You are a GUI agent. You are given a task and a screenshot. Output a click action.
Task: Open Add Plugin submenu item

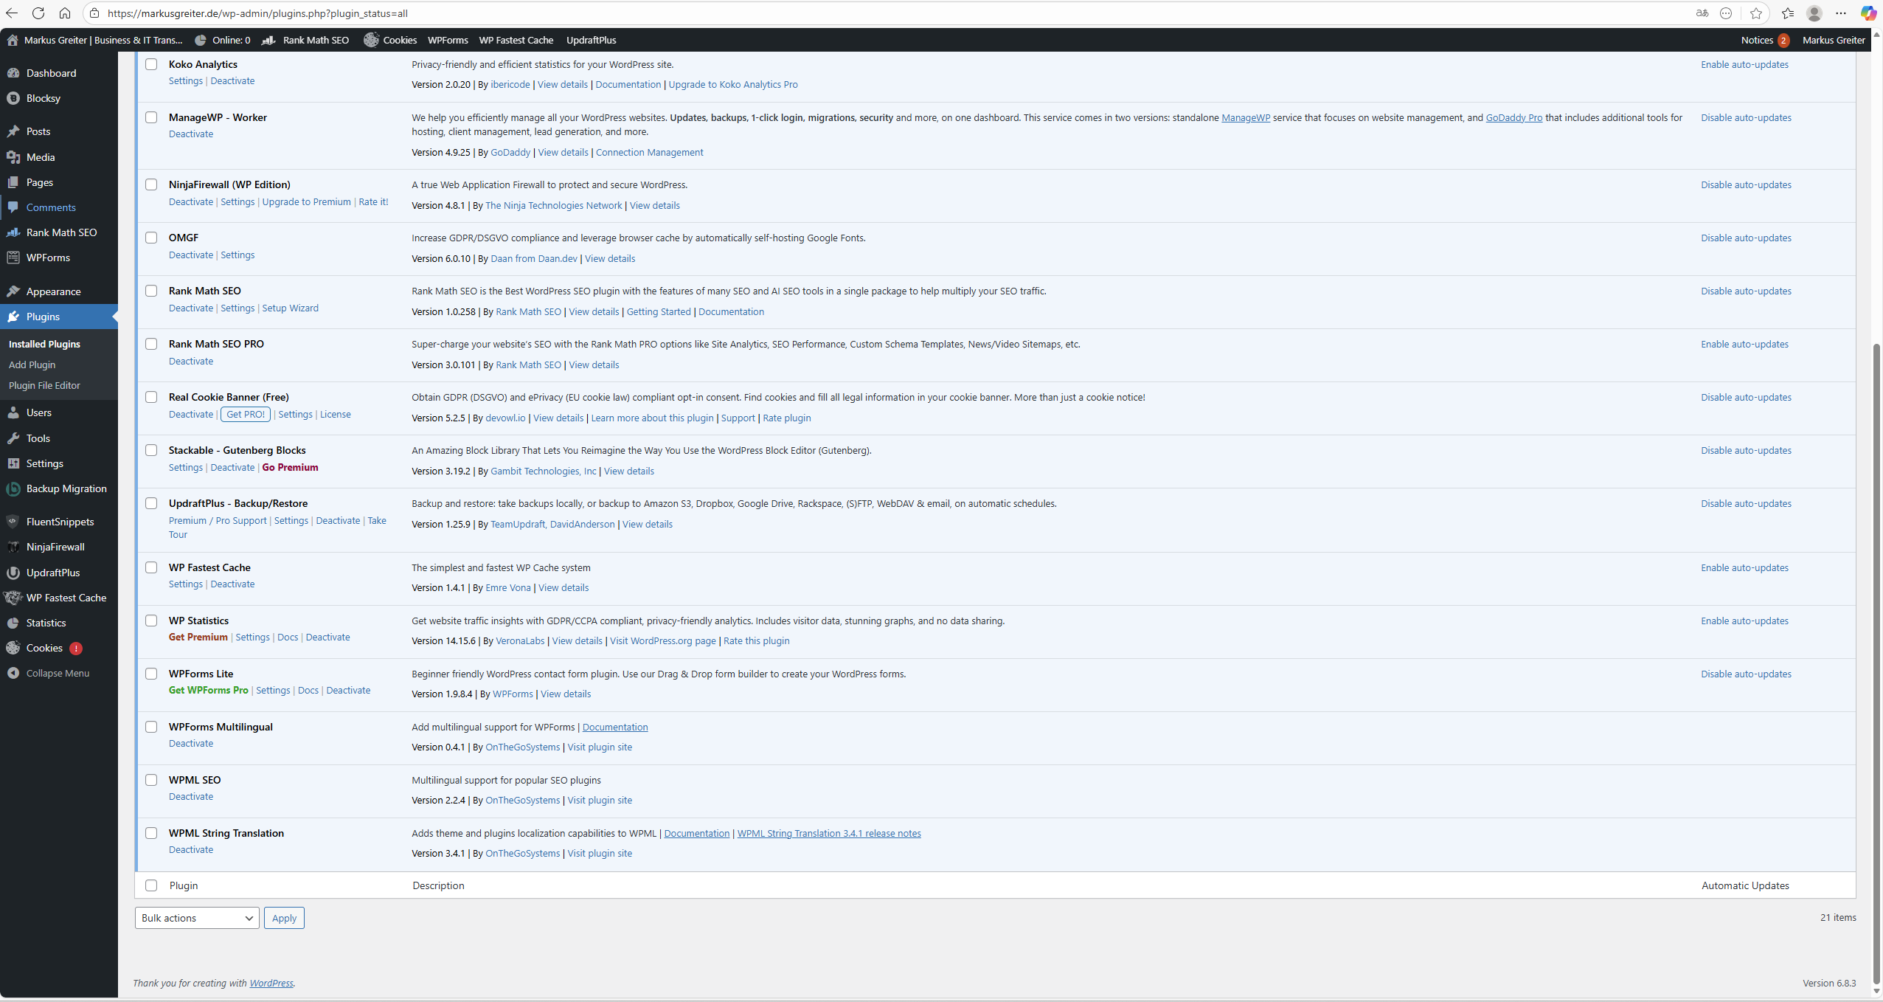tap(32, 364)
